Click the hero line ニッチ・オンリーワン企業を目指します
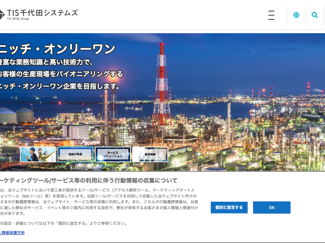This screenshot has height=243, width=325. (60, 86)
